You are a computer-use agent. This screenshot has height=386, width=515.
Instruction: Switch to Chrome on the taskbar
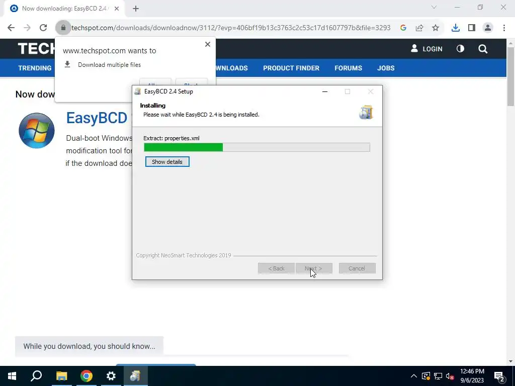pos(87,376)
